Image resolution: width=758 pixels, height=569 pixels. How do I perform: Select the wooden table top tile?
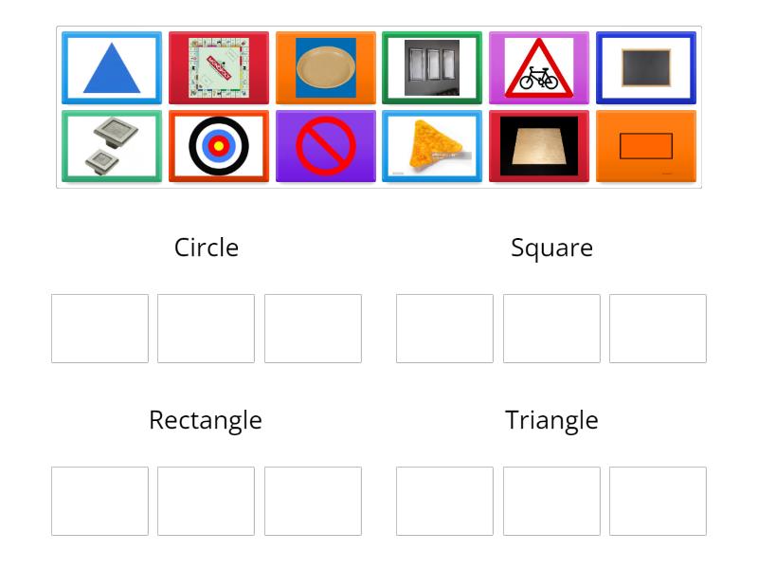click(539, 146)
